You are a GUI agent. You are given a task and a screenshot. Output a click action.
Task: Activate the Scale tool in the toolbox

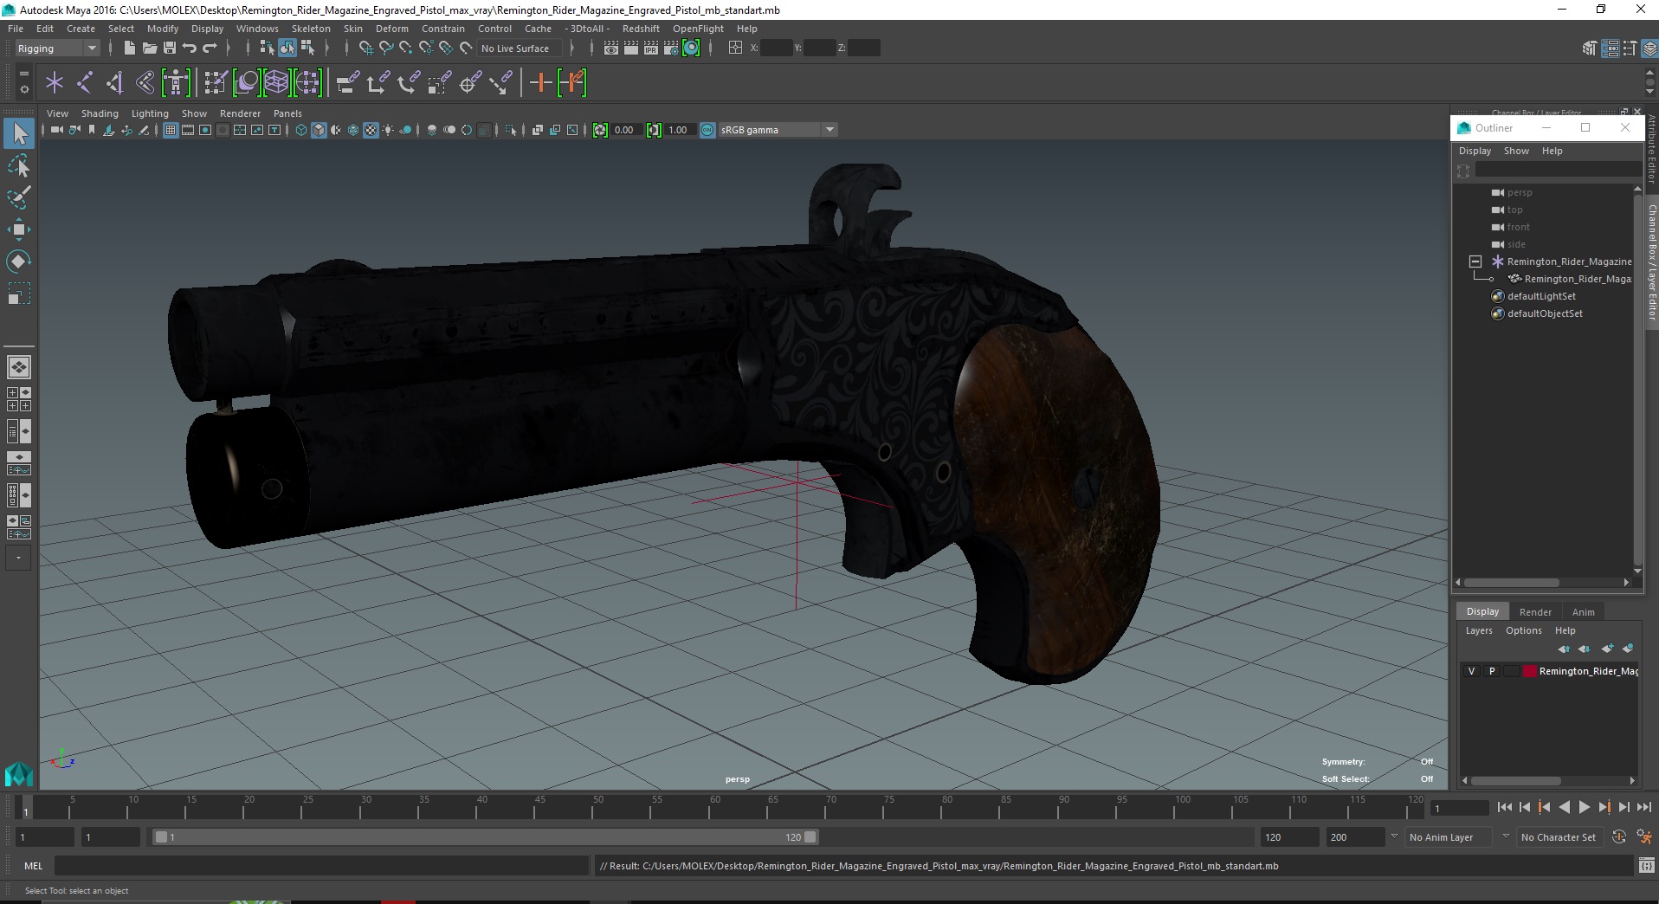(x=19, y=294)
